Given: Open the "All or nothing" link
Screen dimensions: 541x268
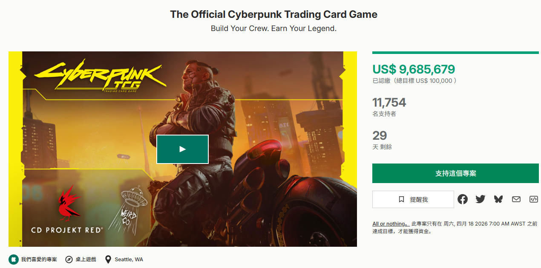Looking at the screenshot, I should (x=390, y=224).
